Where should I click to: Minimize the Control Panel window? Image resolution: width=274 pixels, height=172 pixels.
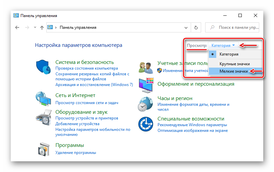(225, 15)
